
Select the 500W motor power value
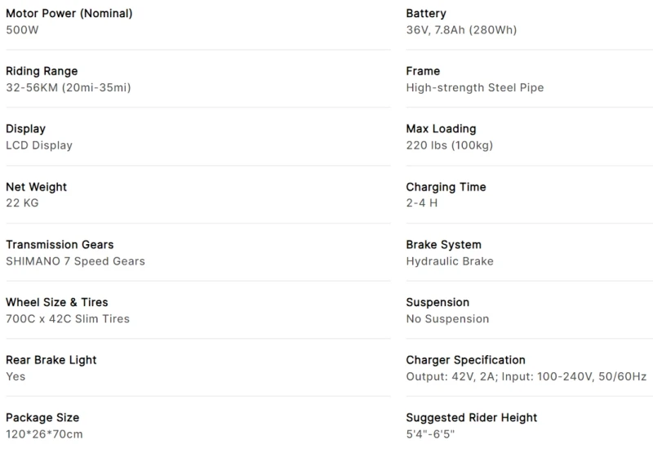point(22,30)
